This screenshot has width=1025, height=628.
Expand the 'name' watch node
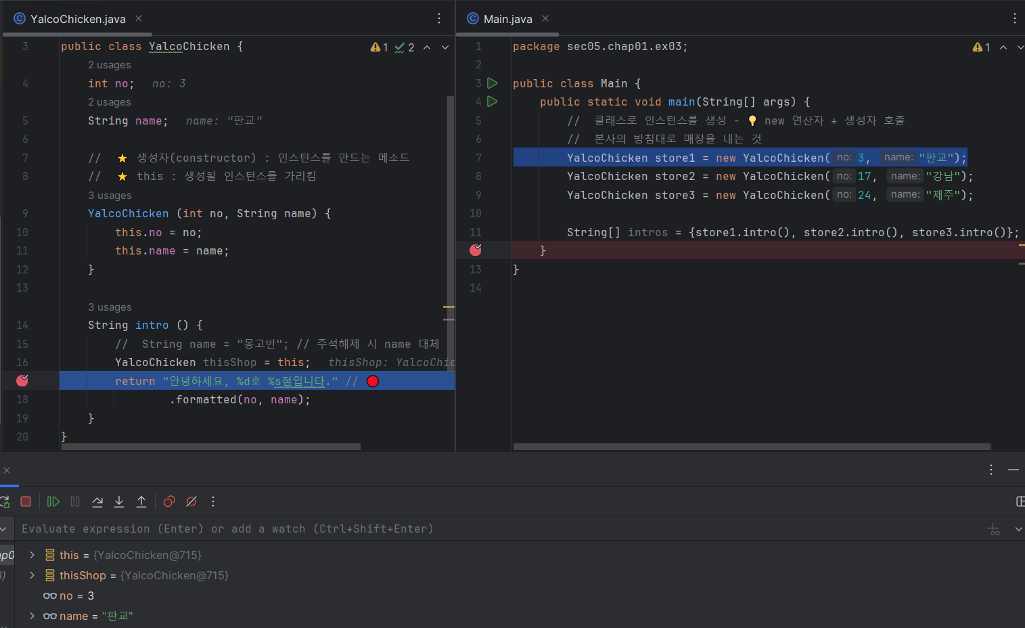32,616
